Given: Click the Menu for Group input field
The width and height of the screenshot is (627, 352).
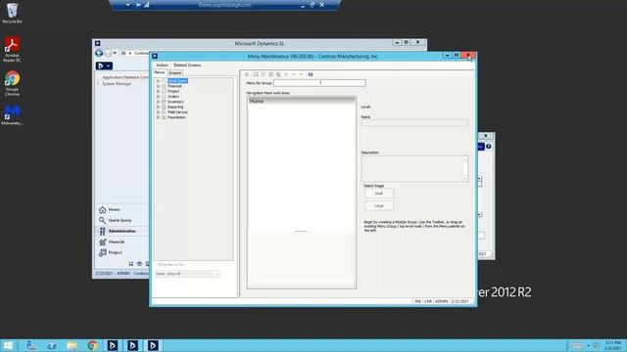Looking at the screenshot, I should click(319, 83).
